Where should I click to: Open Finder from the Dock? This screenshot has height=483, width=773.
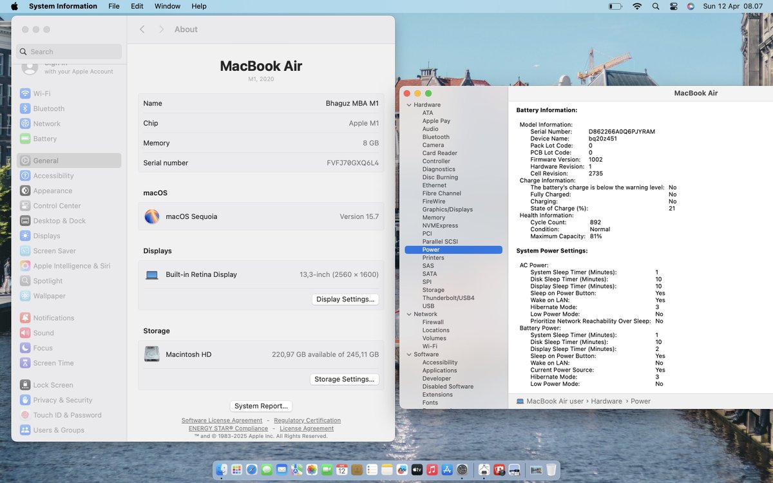222,470
